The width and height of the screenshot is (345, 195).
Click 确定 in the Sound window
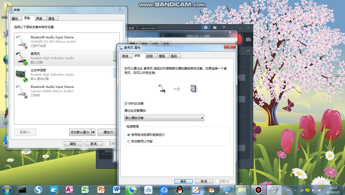(x=73, y=144)
